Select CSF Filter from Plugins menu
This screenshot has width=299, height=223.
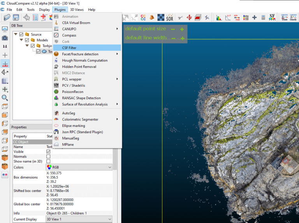point(87,47)
